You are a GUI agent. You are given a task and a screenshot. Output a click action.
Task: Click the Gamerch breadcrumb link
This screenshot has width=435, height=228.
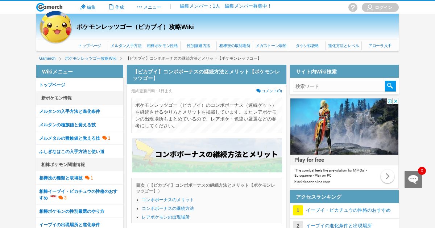(x=47, y=58)
